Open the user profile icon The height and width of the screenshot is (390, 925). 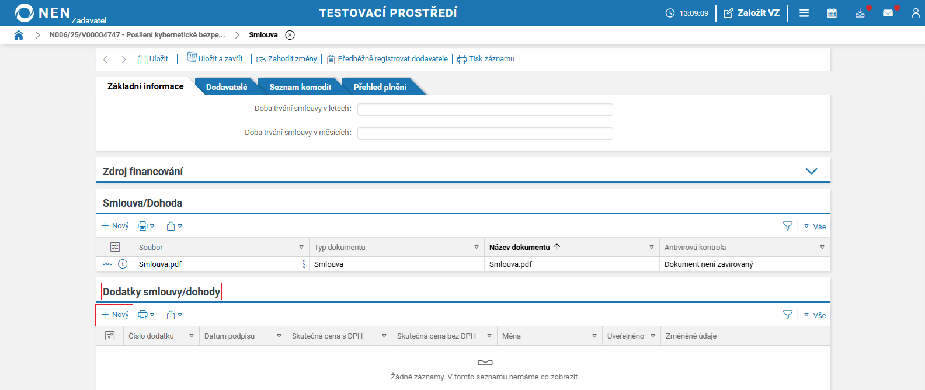pos(916,13)
